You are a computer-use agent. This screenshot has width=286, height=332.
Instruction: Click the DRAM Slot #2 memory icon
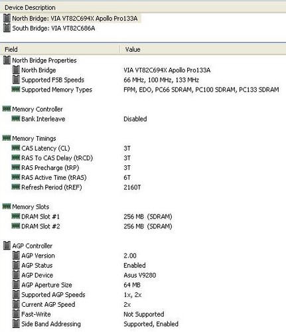coord(16,226)
